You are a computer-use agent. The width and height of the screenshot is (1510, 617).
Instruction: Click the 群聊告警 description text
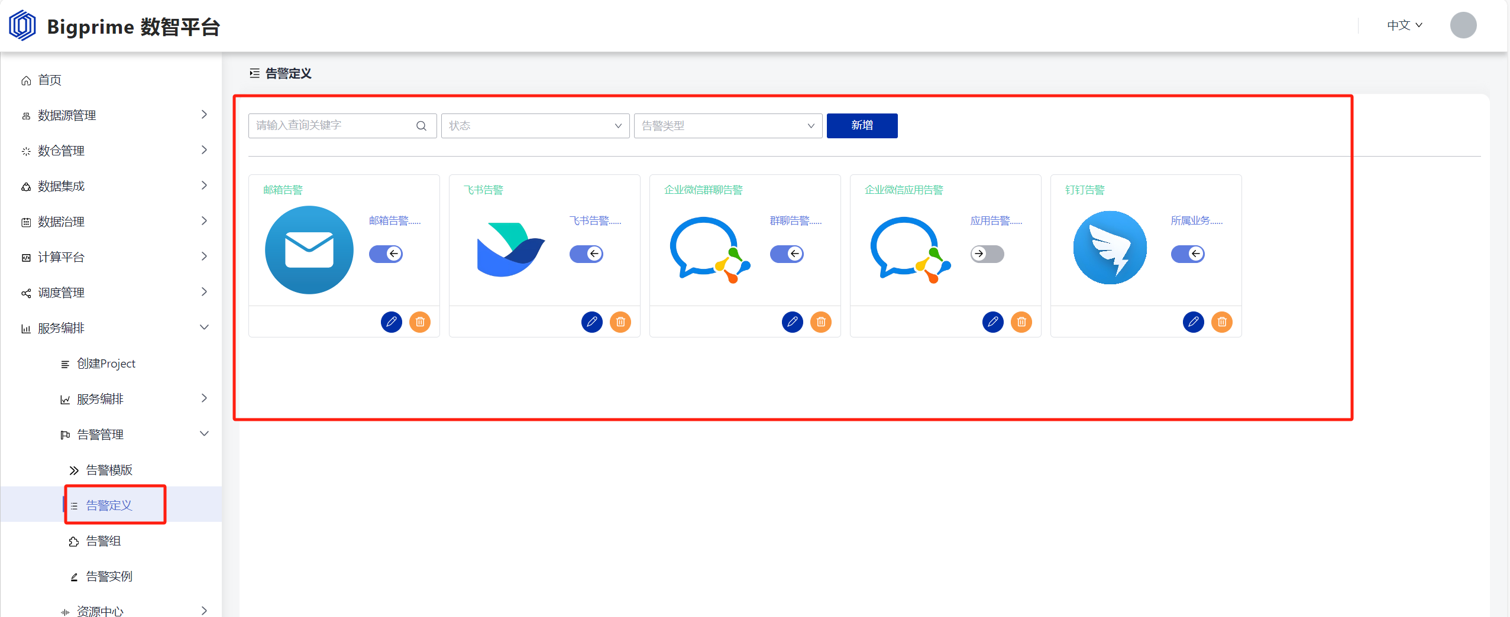[796, 220]
